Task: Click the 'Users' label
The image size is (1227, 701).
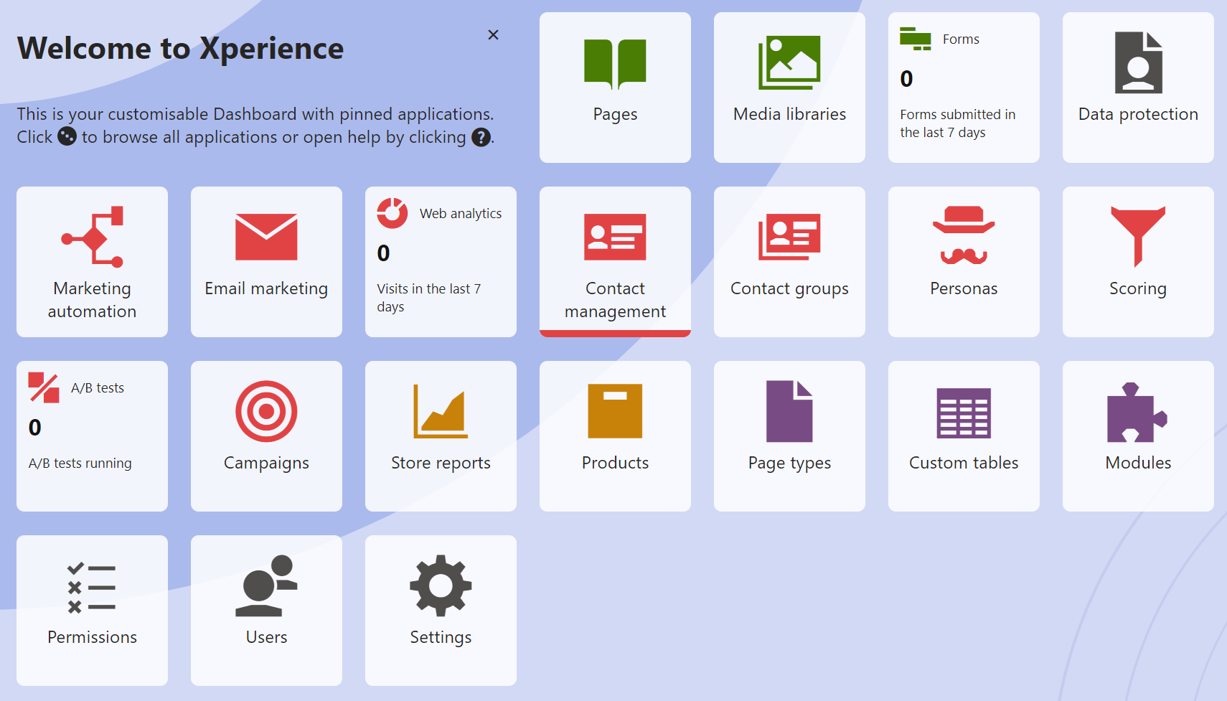Action: click(266, 637)
